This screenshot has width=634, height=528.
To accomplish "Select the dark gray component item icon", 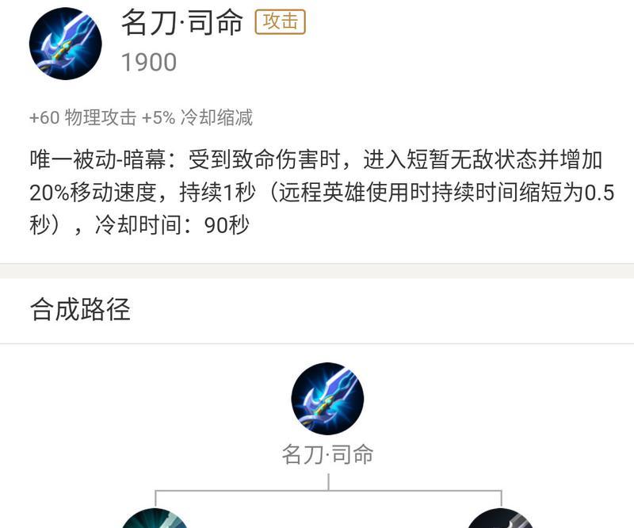I will [502, 518].
